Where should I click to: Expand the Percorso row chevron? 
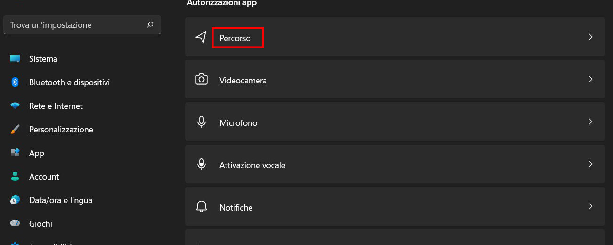[x=590, y=37]
